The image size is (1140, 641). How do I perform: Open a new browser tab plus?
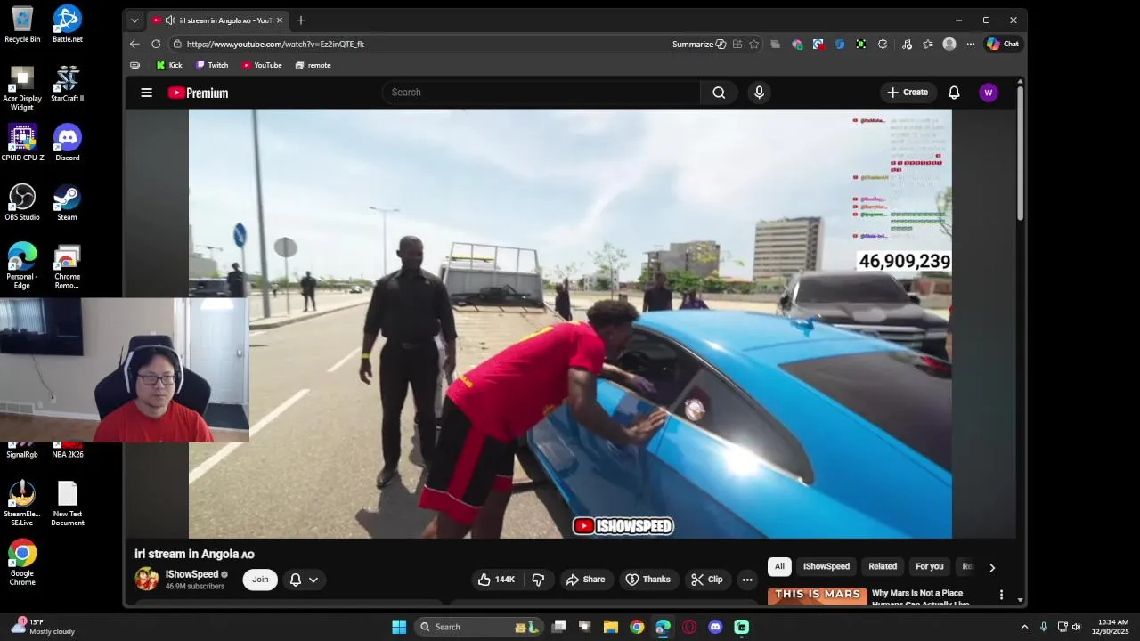(301, 20)
